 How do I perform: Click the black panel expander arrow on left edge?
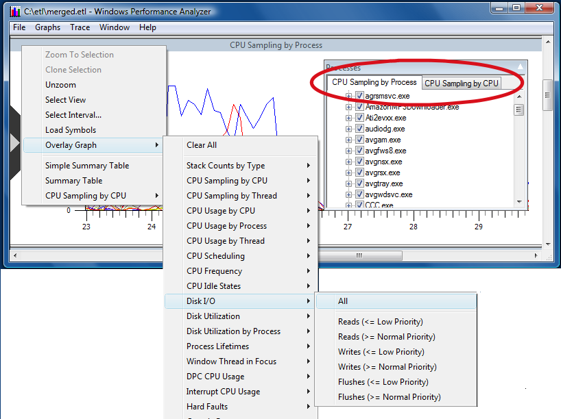(16, 142)
